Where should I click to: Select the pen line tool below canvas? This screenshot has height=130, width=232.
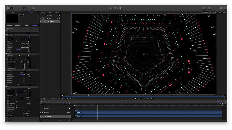click(144, 99)
